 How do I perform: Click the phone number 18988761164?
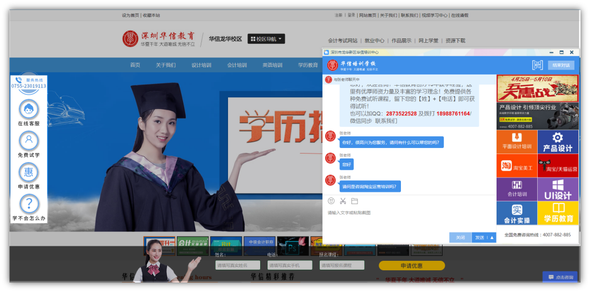pos(453,113)
